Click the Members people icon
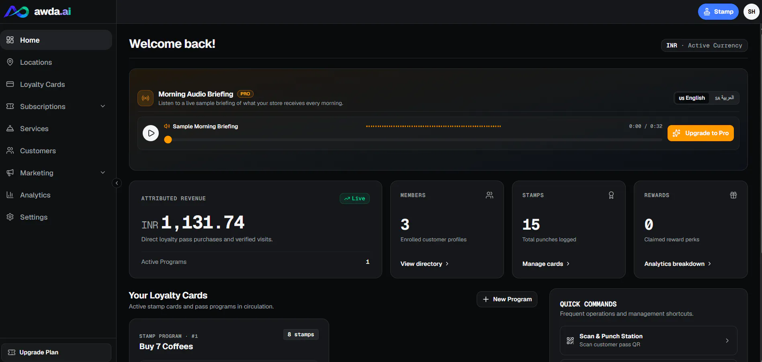Viewport: 762px width, 362px height. [x=490, y=195]
